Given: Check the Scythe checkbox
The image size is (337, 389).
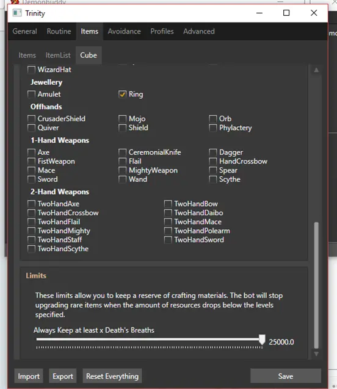Looking at the screenshot, I should (x=213, y=179).
